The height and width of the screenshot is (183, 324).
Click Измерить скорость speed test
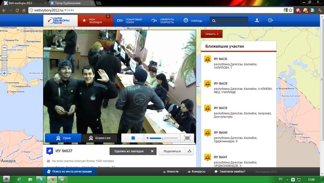coord(163,20)
